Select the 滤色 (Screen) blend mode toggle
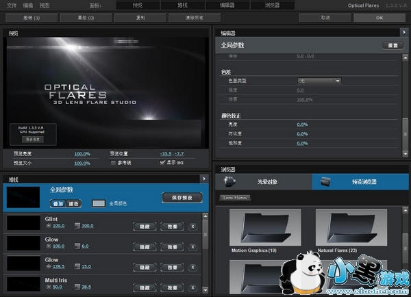 point(73,203)
